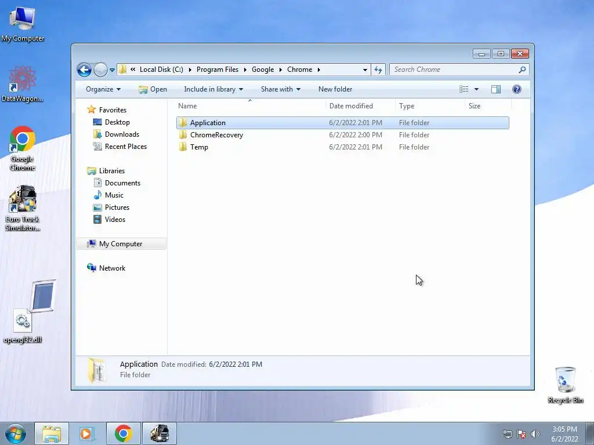
Task: Navigate to Program Files breadcrumb
Action: (218, 70)
